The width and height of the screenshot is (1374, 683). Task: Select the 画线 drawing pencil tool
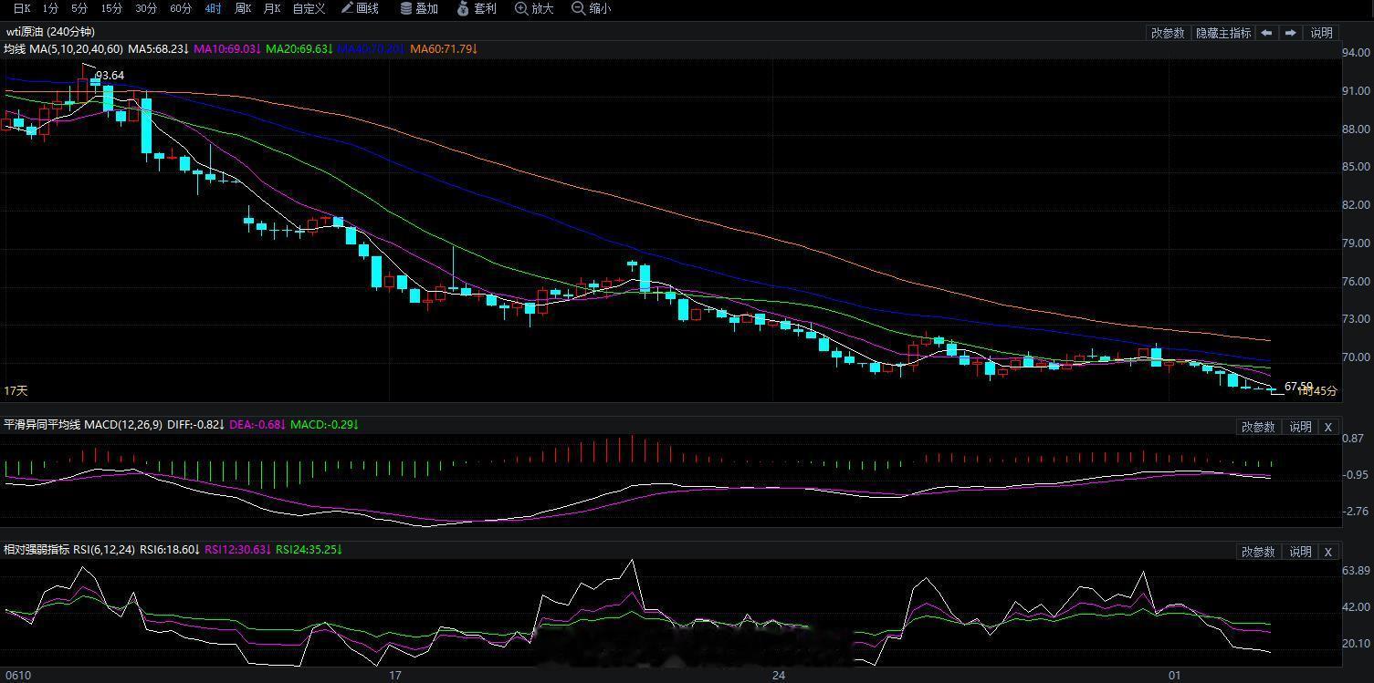[360, 8]
